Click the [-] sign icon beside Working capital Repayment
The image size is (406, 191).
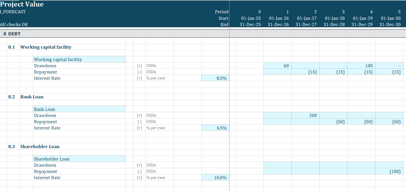[x=139, y=72]
